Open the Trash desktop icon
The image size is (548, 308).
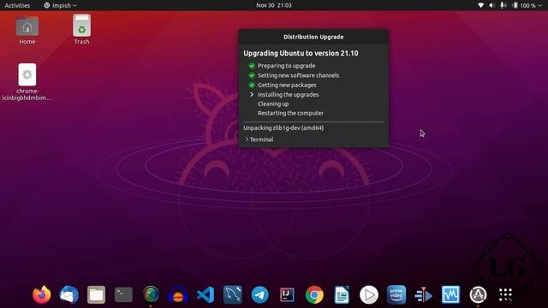pos(81,30)
